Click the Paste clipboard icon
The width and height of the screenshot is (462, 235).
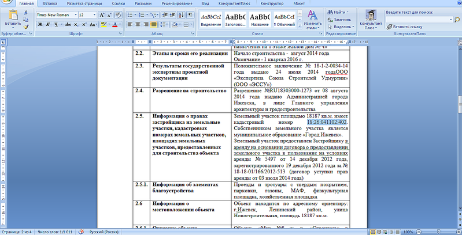(x=13, y=14)
